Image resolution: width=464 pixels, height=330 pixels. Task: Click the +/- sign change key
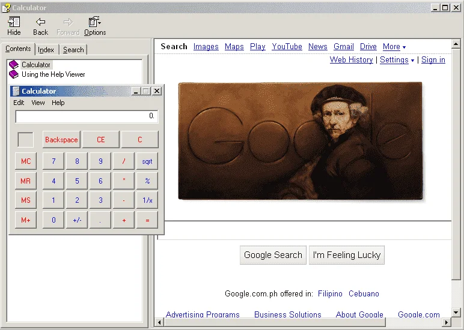[77, 220]
